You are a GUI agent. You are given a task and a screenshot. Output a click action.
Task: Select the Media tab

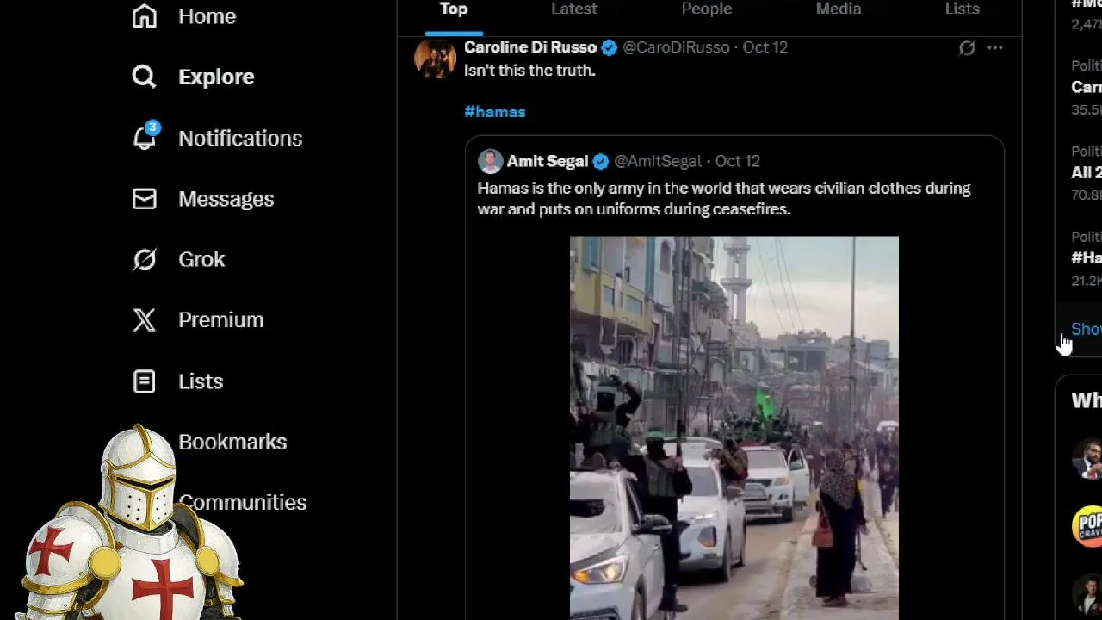[x=838, y=9]
